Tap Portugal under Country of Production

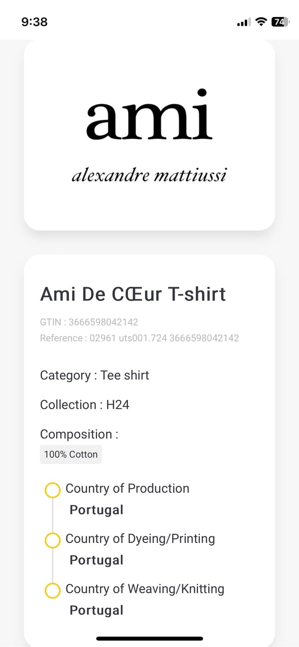click(x=97, y=510)
